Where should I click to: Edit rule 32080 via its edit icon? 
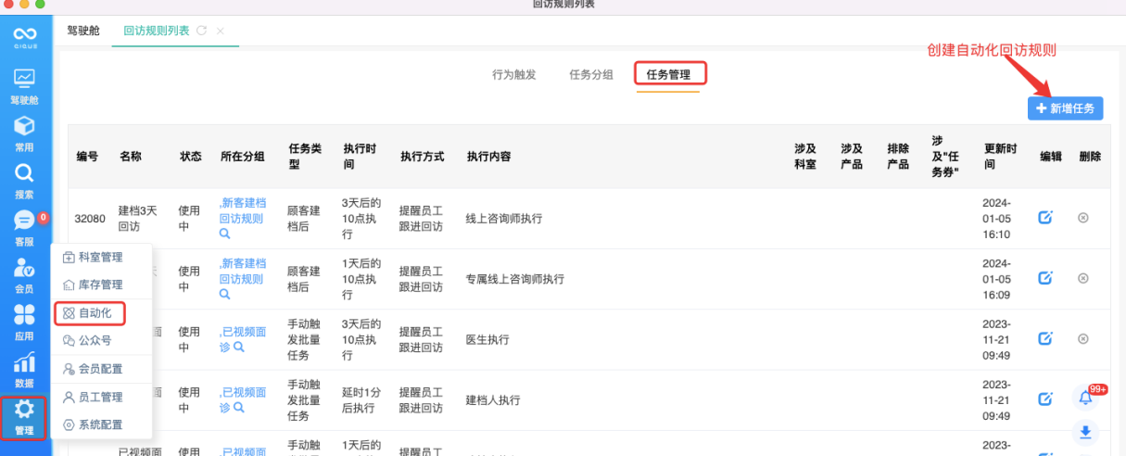click(x=1045, y=218)
